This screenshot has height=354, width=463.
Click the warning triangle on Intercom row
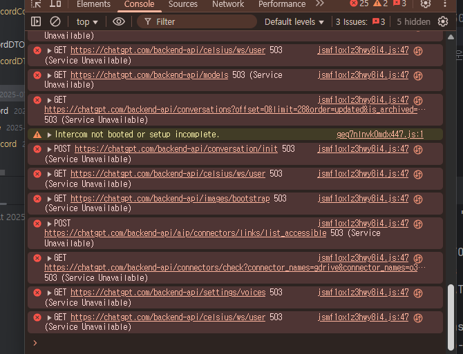coord(37,135)
